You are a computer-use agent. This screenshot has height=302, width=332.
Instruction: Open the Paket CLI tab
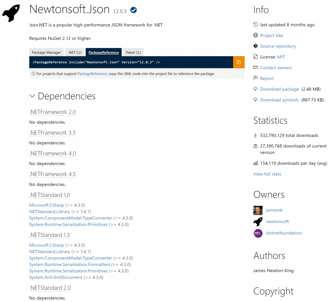pos(133,52)
